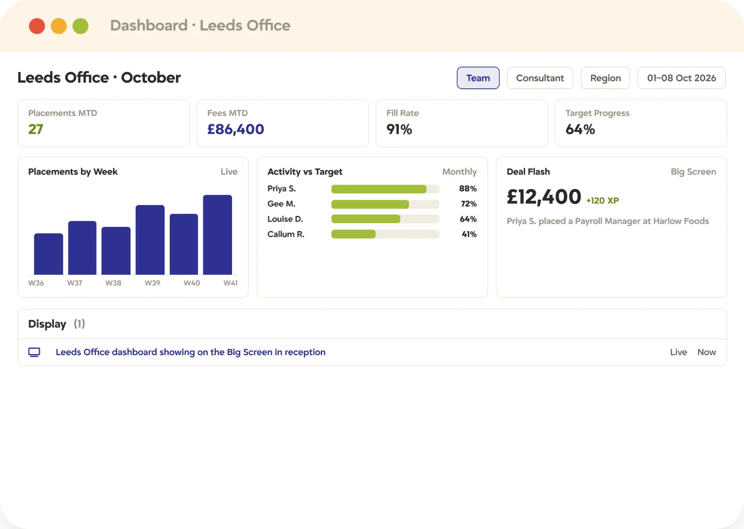This screenshot has width=744, height=529.
Task: Click the red close window dot
Action: coord(37,26)
